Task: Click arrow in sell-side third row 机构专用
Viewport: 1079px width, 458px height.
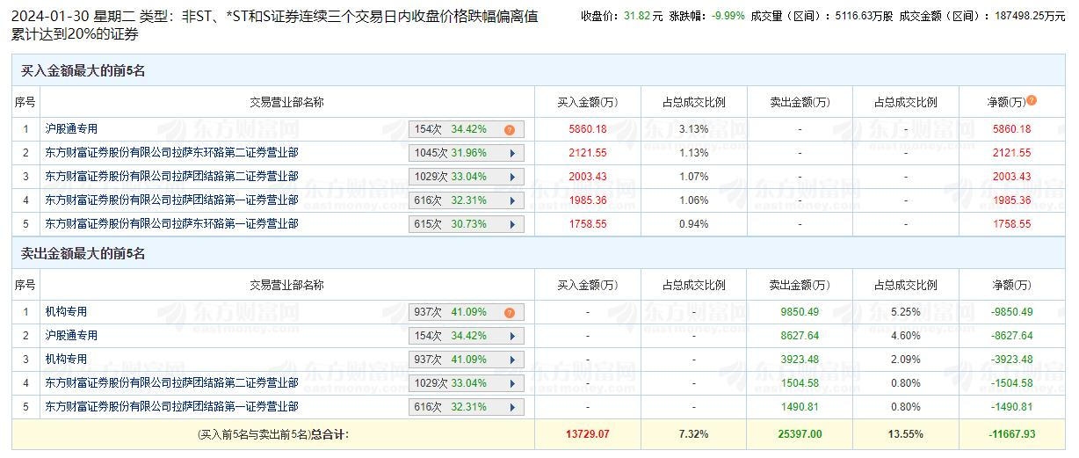Action: pyautogui.click(x=512, y=360)
